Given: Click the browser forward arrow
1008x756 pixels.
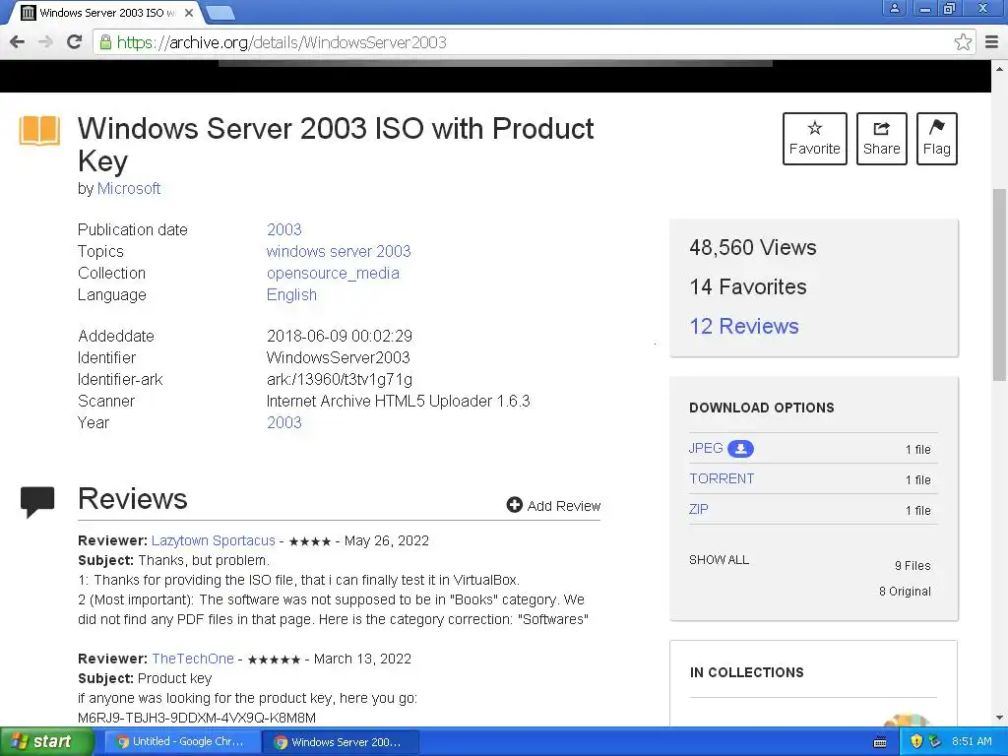Looking at the screenshot, I should [45, 42].
